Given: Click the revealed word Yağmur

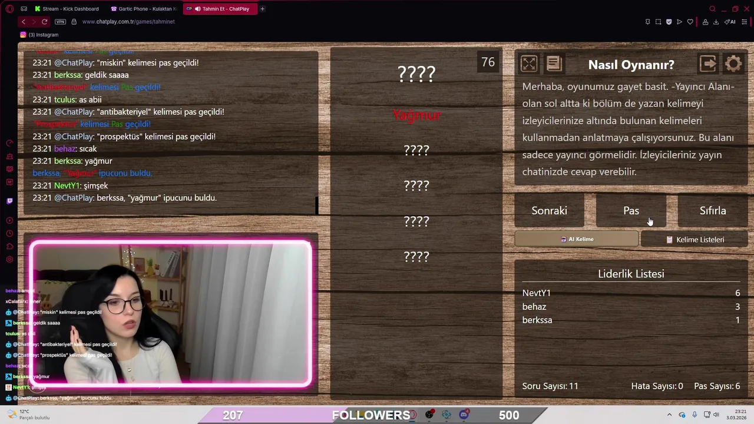Looking at the screenshot, I should click(x=416, y=115).
